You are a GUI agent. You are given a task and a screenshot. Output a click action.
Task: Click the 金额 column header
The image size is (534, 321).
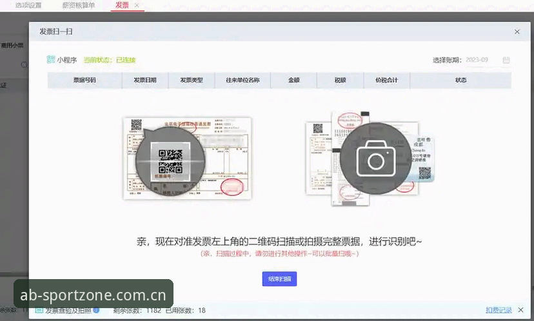coord(294,81)
